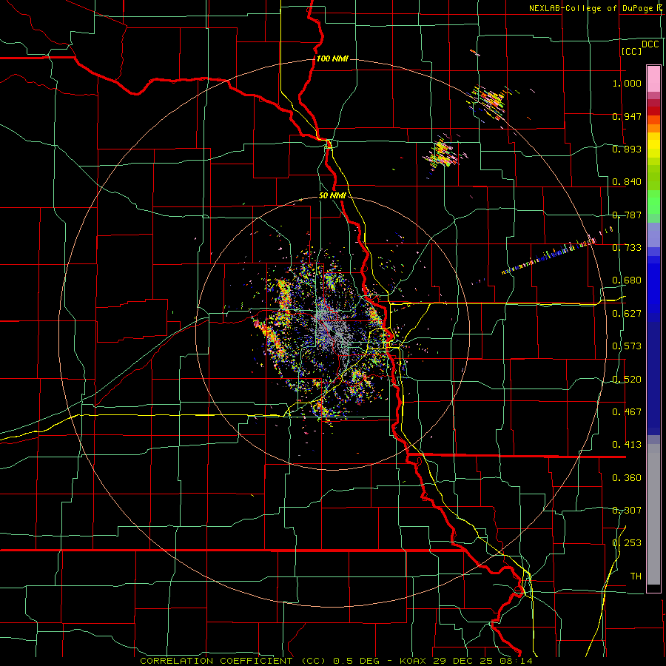
Task: Click the DCC product label
Action: 650,44
